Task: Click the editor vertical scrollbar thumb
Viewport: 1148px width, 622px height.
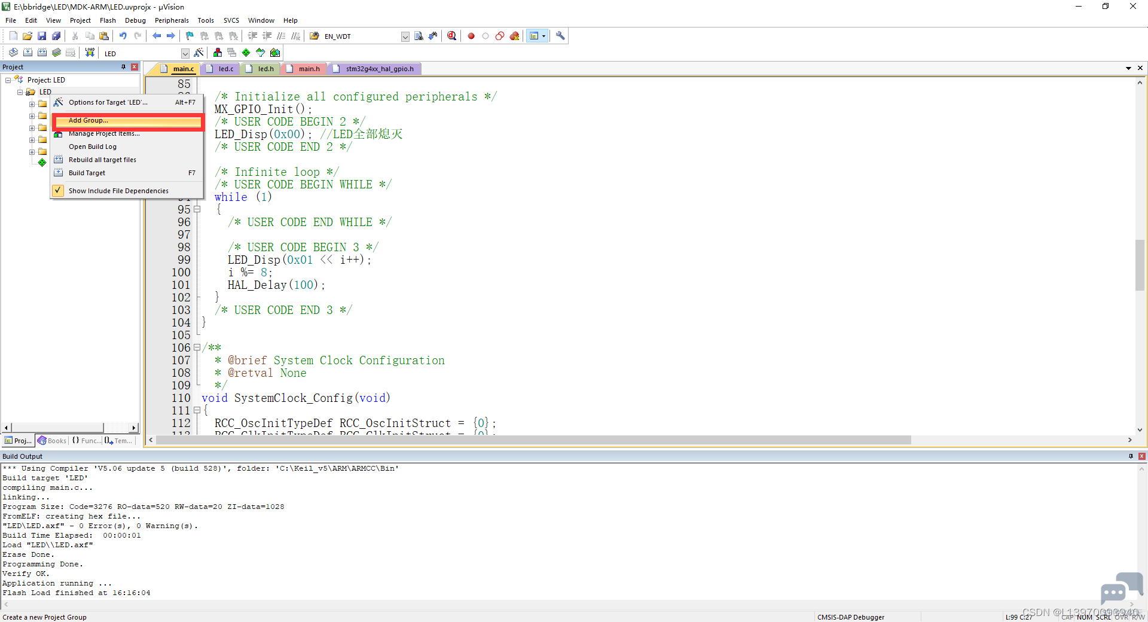Action: (1140, 265)
